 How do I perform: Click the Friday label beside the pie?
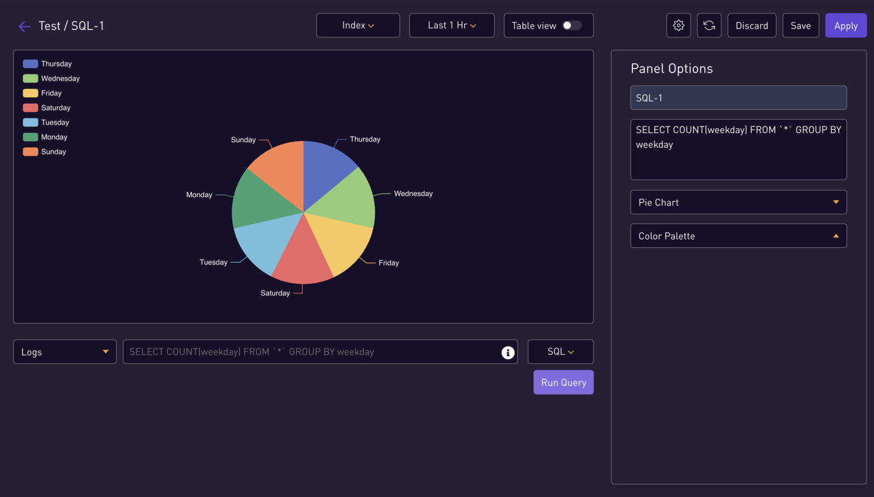[389, 263]
